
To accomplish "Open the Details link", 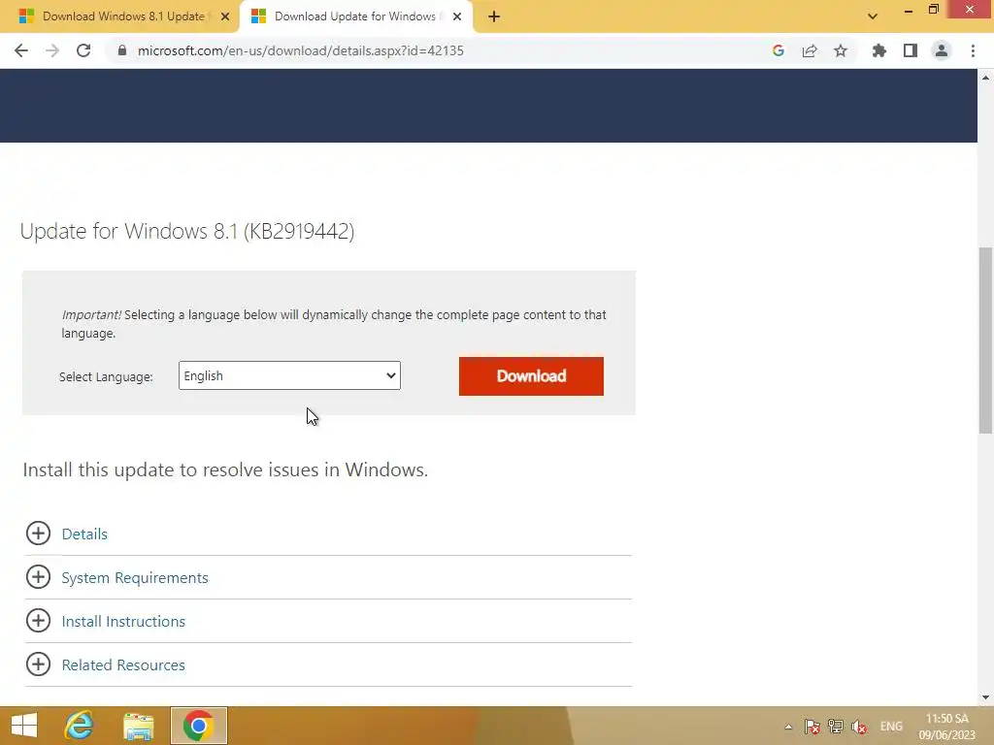I will [84, 534].
